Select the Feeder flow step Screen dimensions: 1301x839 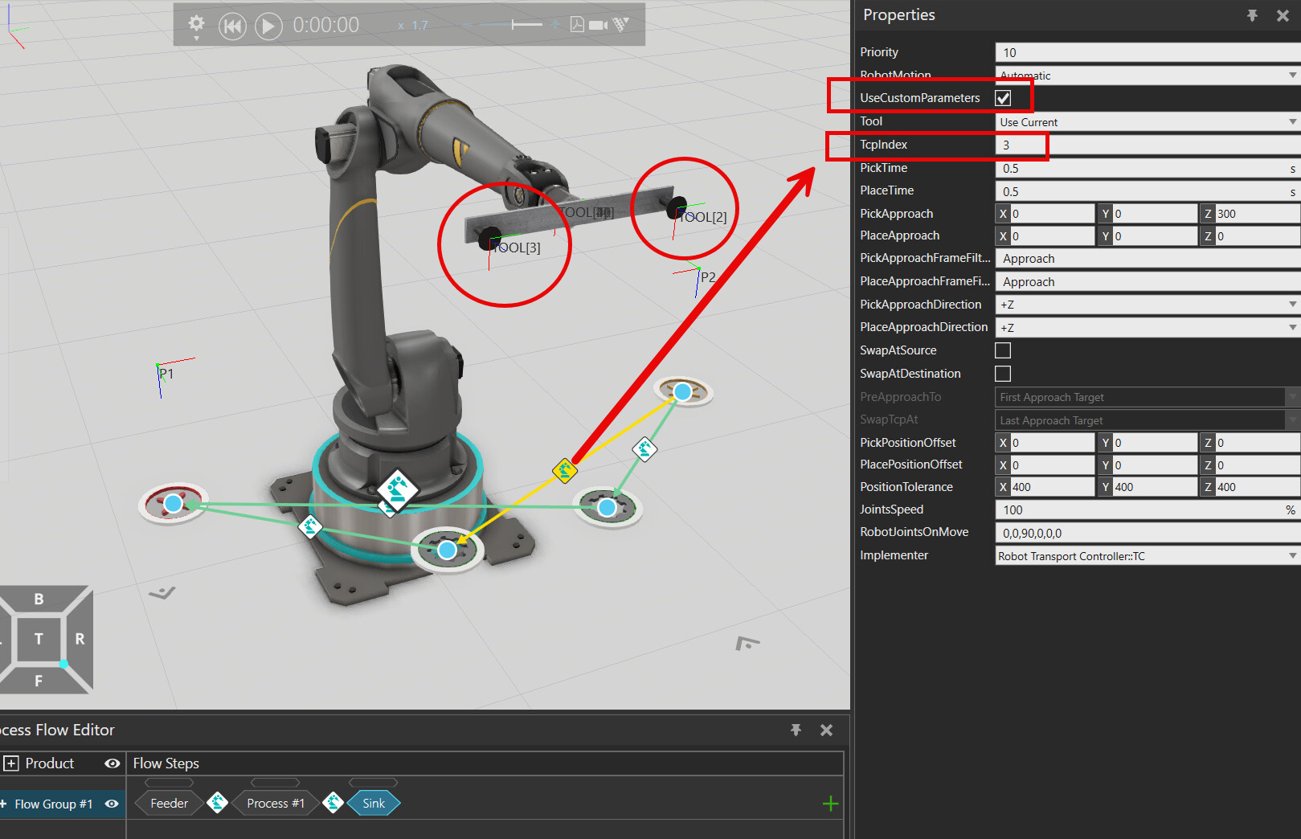tap(169, 804)
